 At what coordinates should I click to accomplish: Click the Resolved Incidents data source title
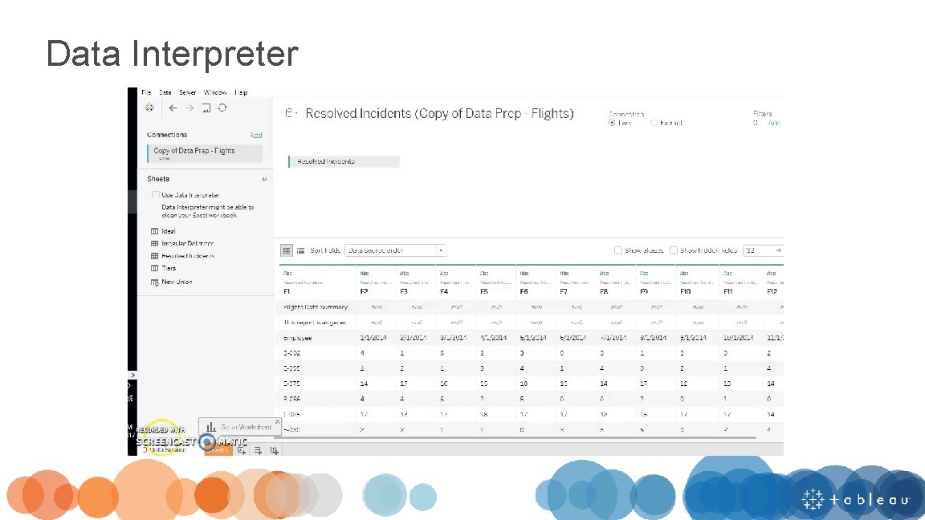(439, 113)
